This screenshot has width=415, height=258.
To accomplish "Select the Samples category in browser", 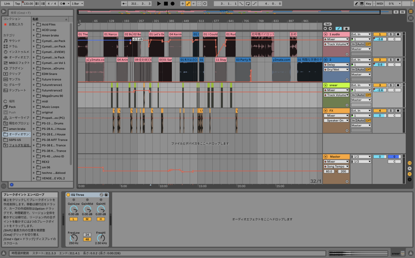I will 15,79.
